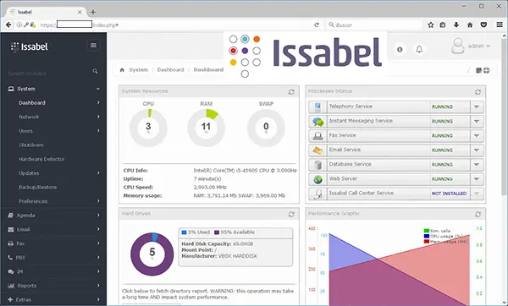
Task: Expand the Preferences submenu
Action: 98,201
